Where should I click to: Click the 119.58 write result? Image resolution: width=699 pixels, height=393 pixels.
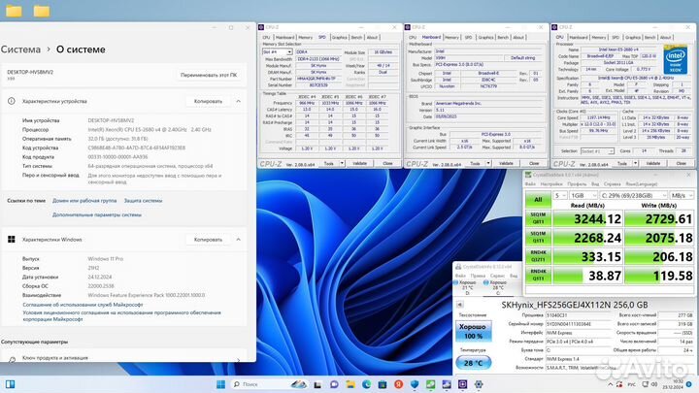click(x=659, y=276)
